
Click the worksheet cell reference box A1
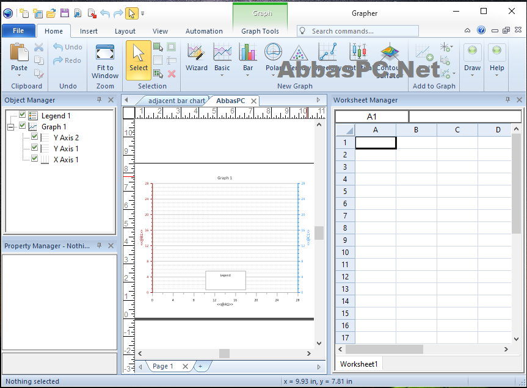point(372,117)
